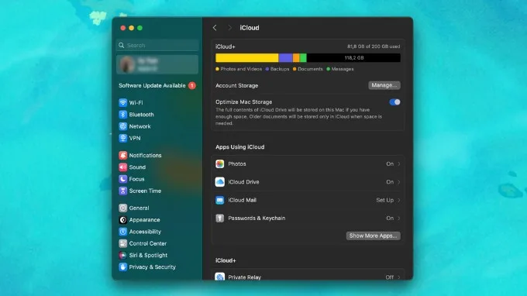This screenshot has height=296, width=527.
Task: Click the search magnifier icon
Action: [x=122, y=46]
